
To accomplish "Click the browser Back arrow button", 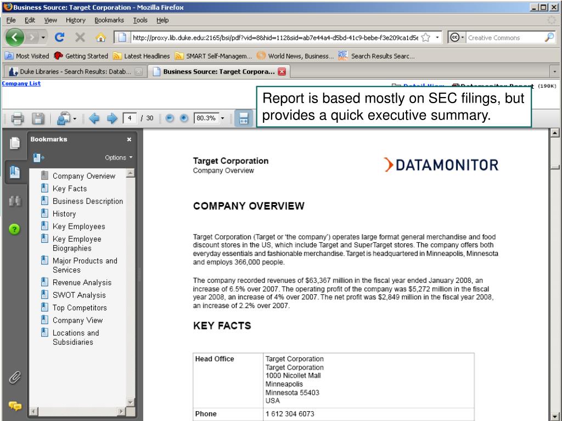I will pyautogui.click(x=15, y=37).
